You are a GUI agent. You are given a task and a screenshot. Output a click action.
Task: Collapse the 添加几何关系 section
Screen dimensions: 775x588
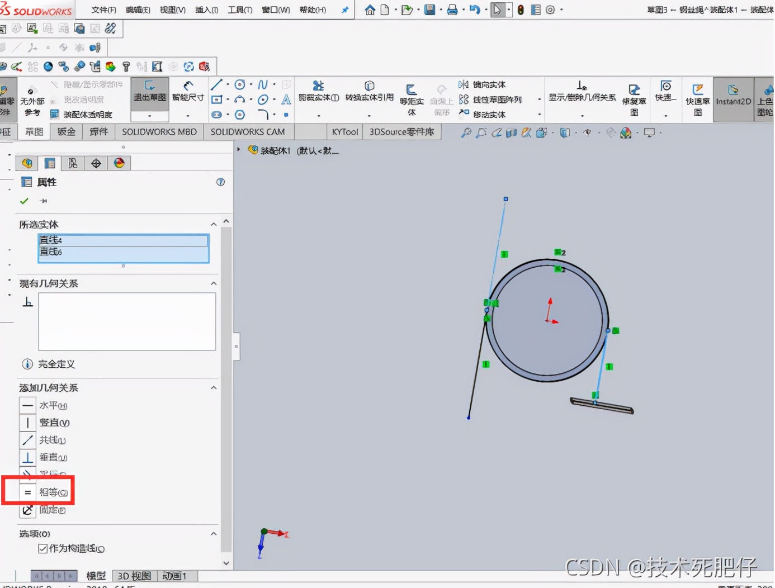point(213,387)
